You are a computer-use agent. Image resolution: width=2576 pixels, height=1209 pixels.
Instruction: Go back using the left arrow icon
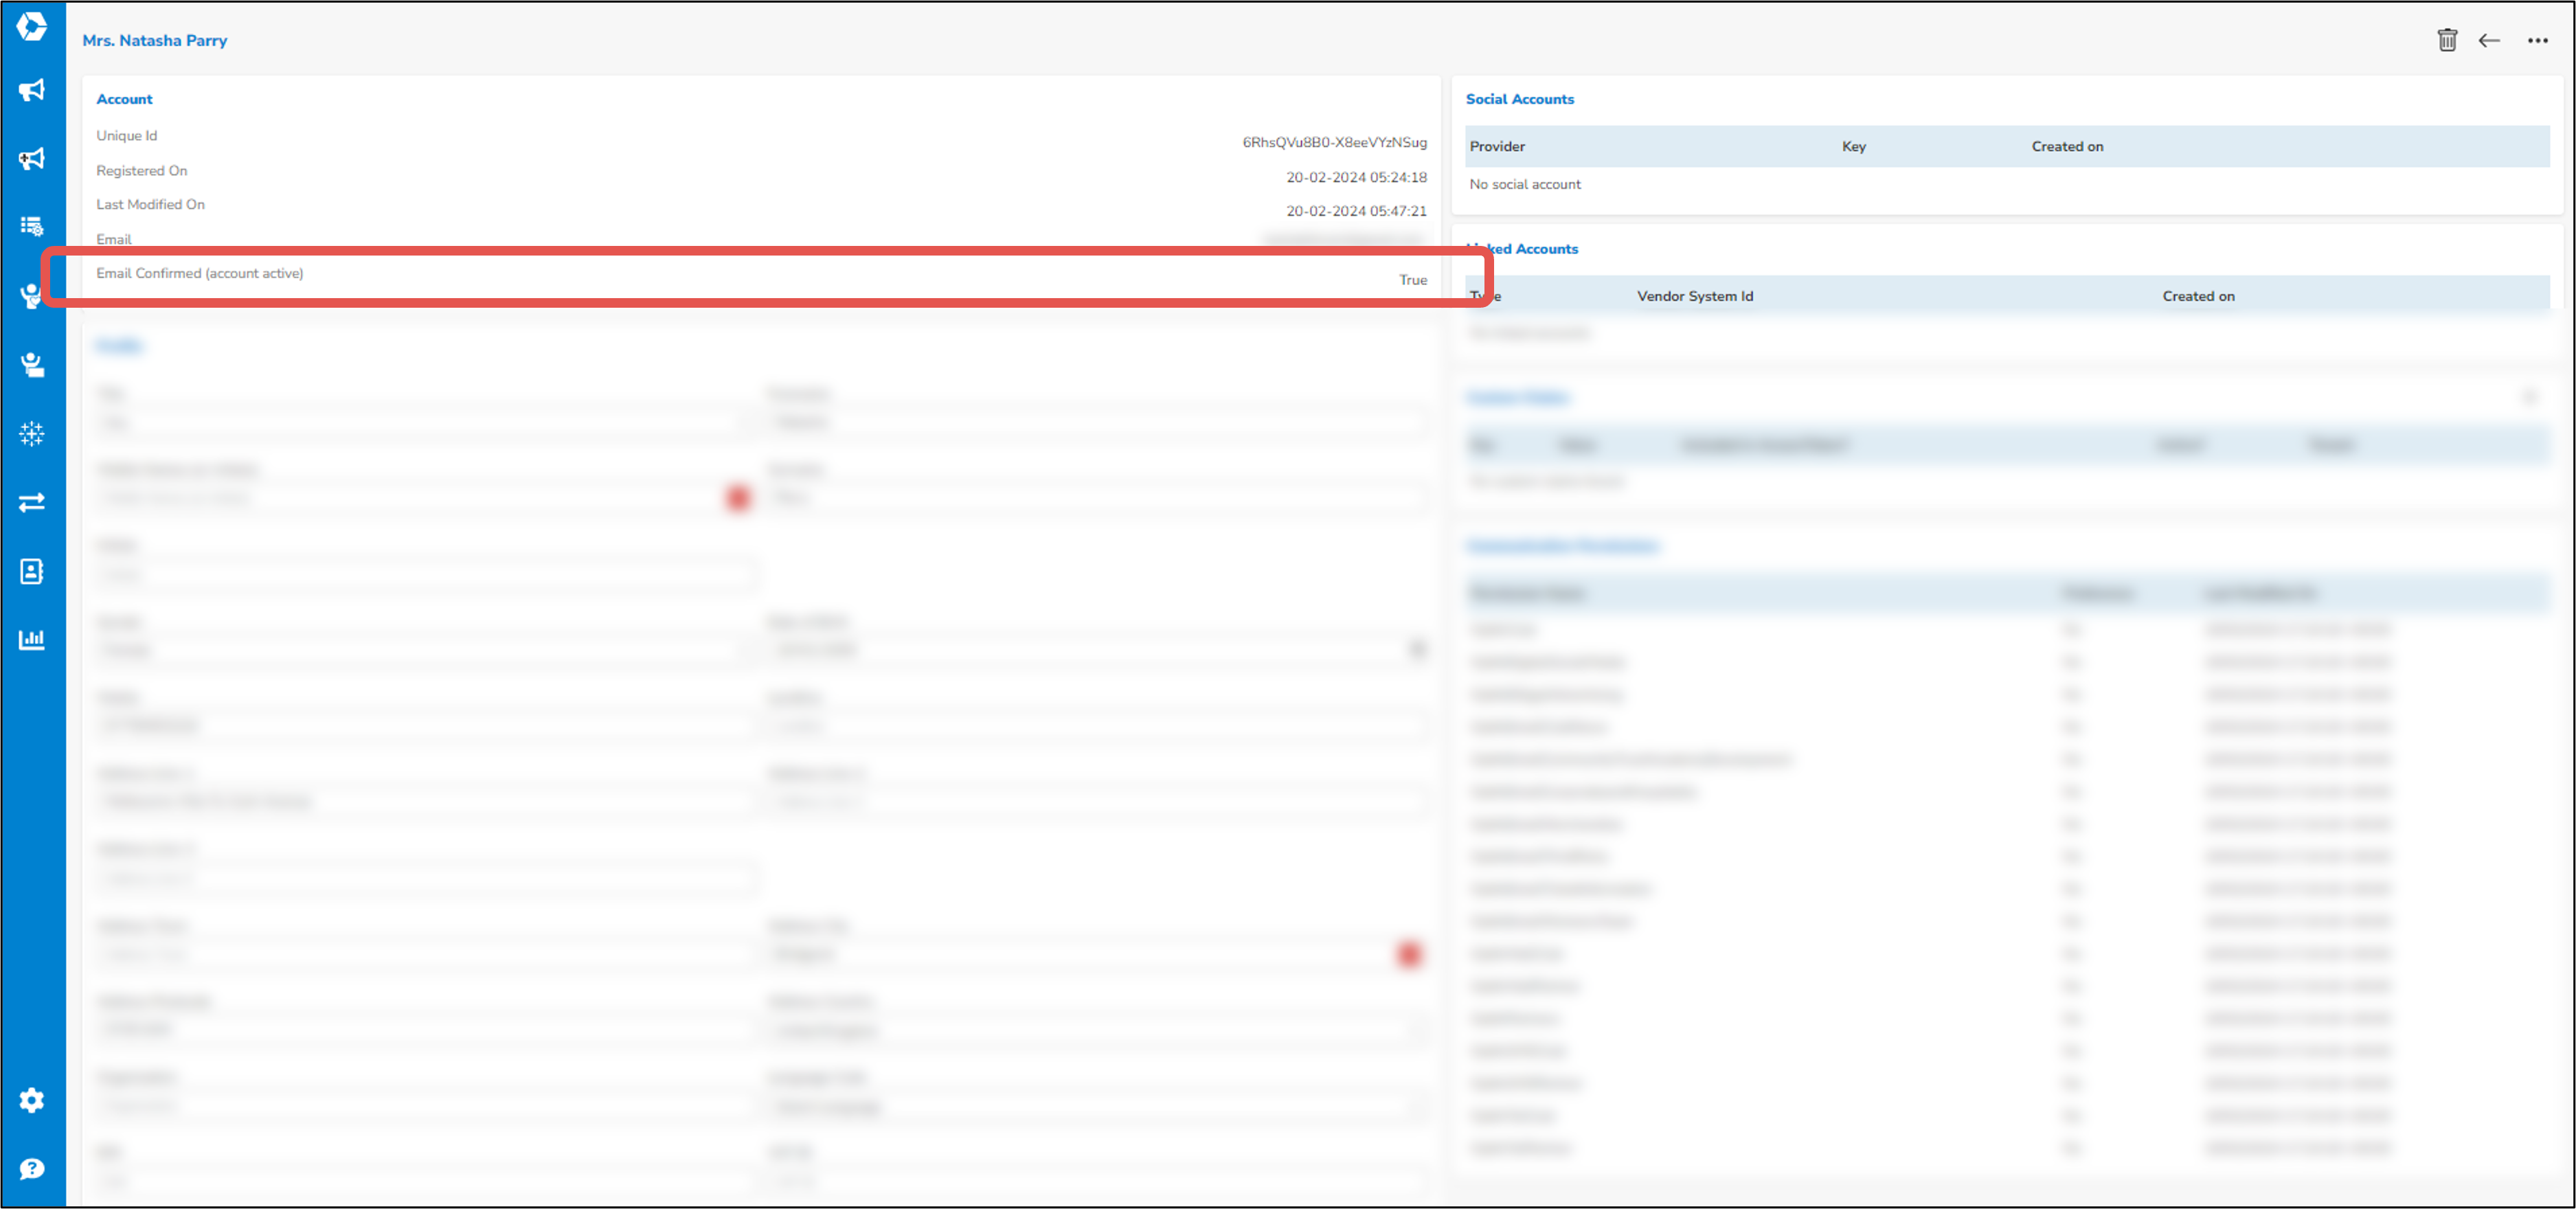pos(2489,40)
